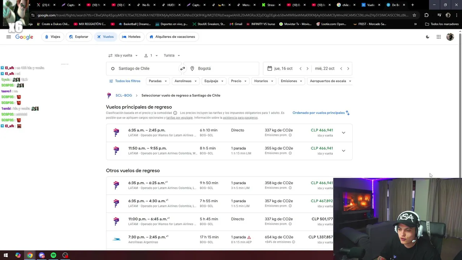Open 'Turista' cabin class dropdown
The image size is (462, 260).
[x=172, y=56]
